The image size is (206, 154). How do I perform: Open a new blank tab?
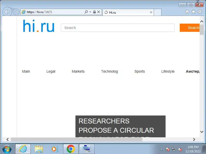pos(158,12)
